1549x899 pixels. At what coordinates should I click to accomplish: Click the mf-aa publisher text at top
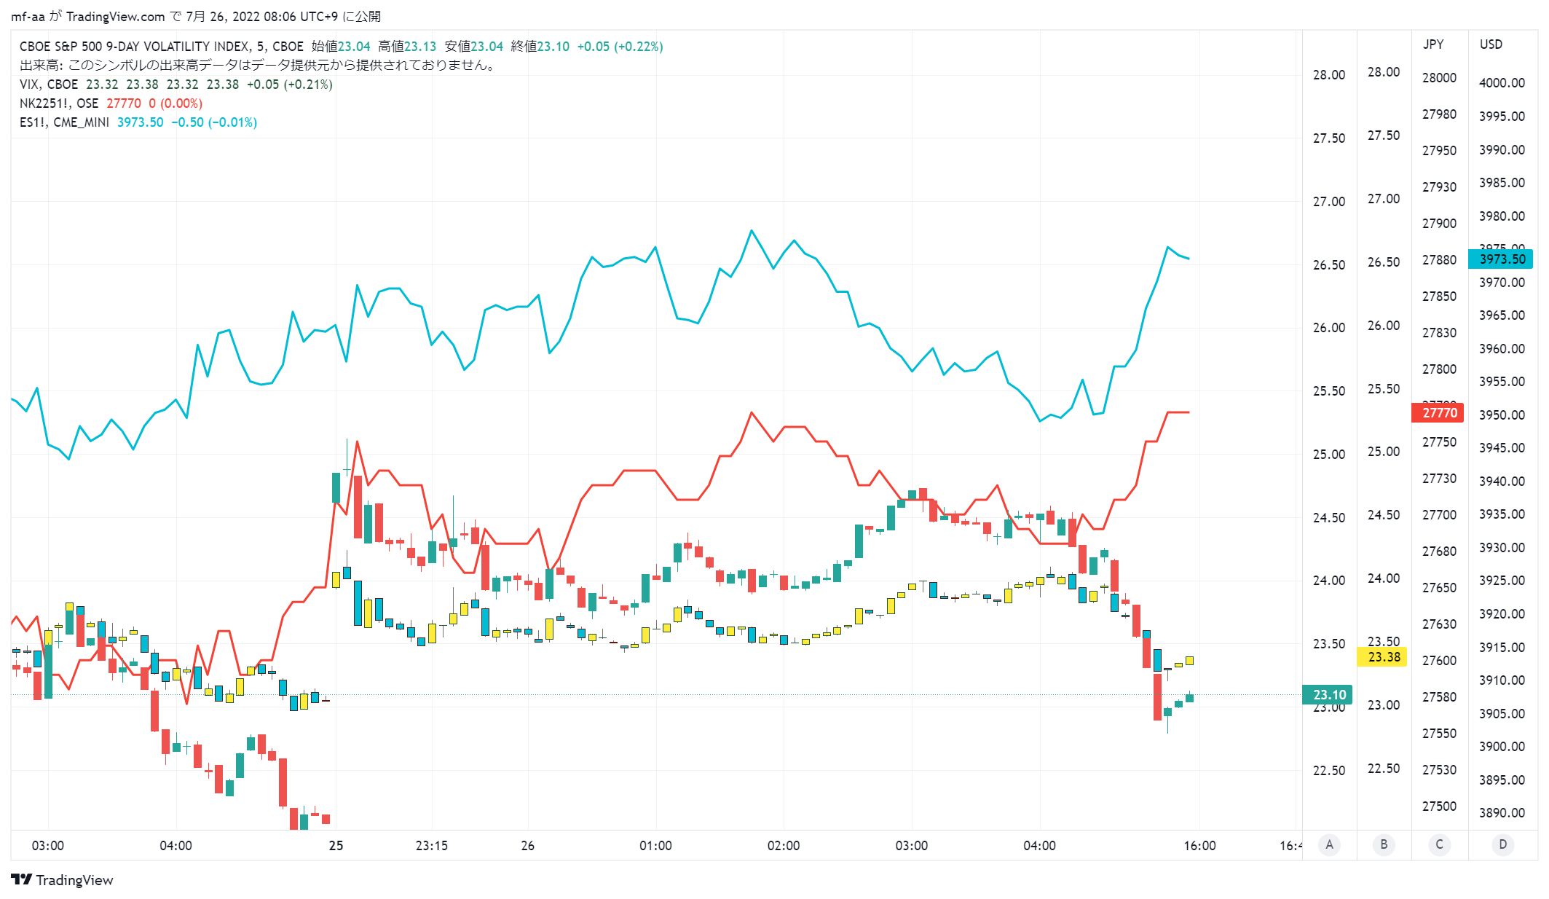[x=28, y=17]
